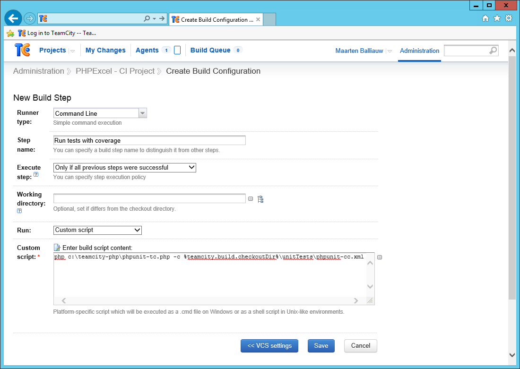Go back to VCS settings
520x369 pixels.
coord(269,346)
